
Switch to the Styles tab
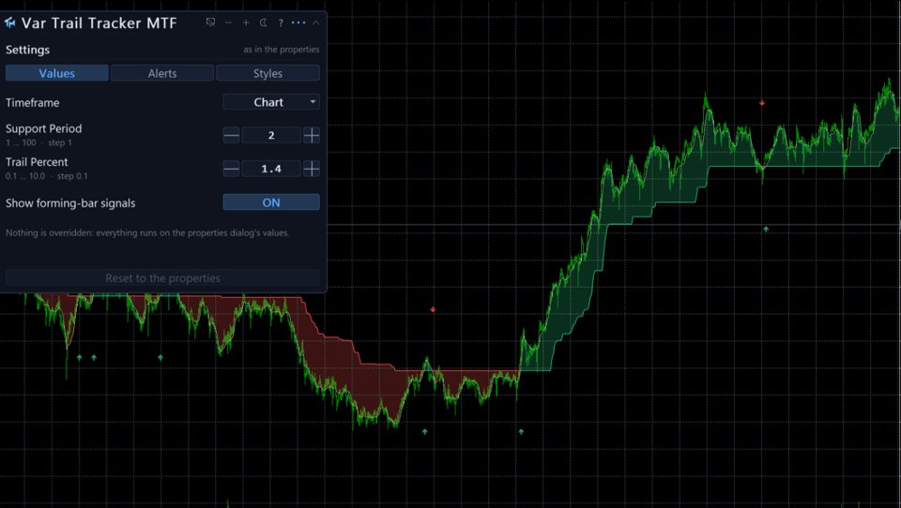point(267,73)
